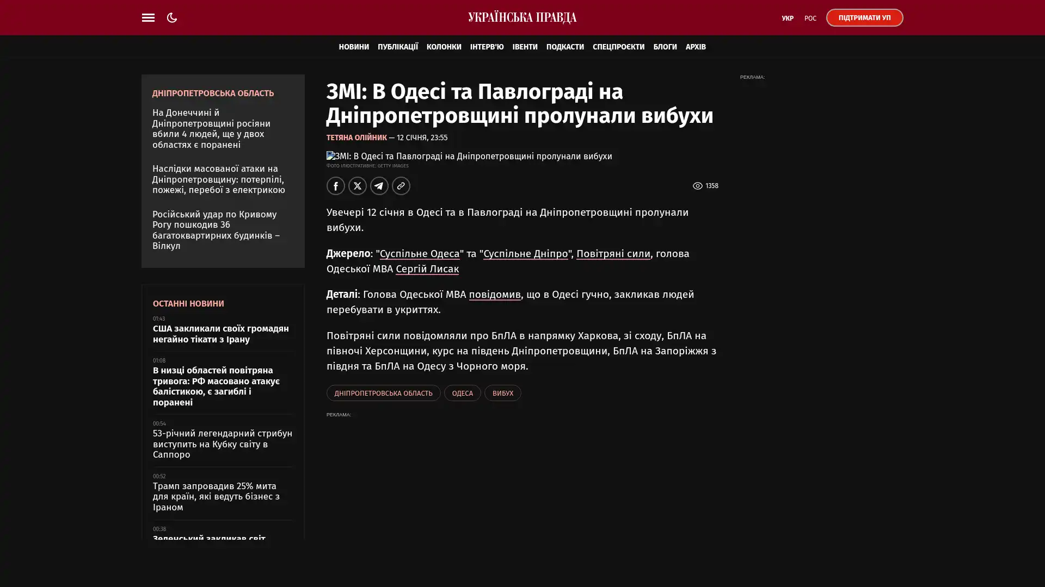The image size is (1045, 587).
Task: Open the ПОДКАСТИ menu section
Action: click(x=564, y=47)
